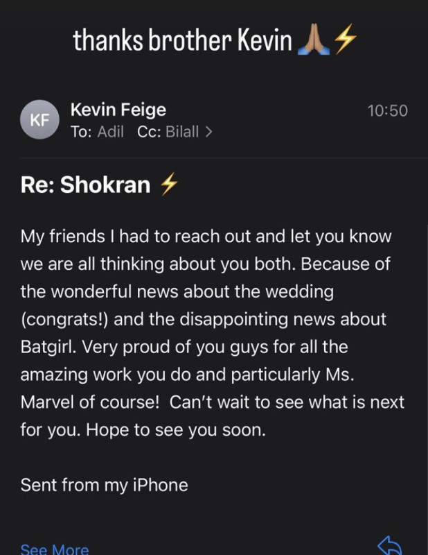428x555 pixels.
Task: Click the 'Sent from my iPhone' signature
Action: click(x=105, y=485)
